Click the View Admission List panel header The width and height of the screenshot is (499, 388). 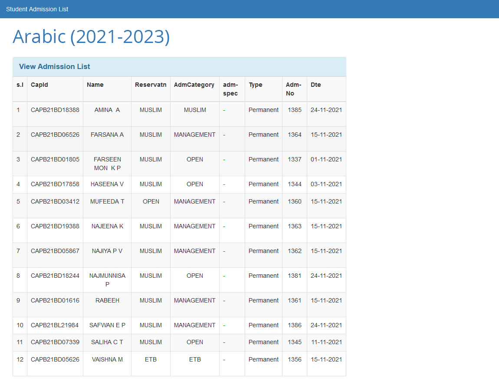pyautogui.click(x=55, y=66)
